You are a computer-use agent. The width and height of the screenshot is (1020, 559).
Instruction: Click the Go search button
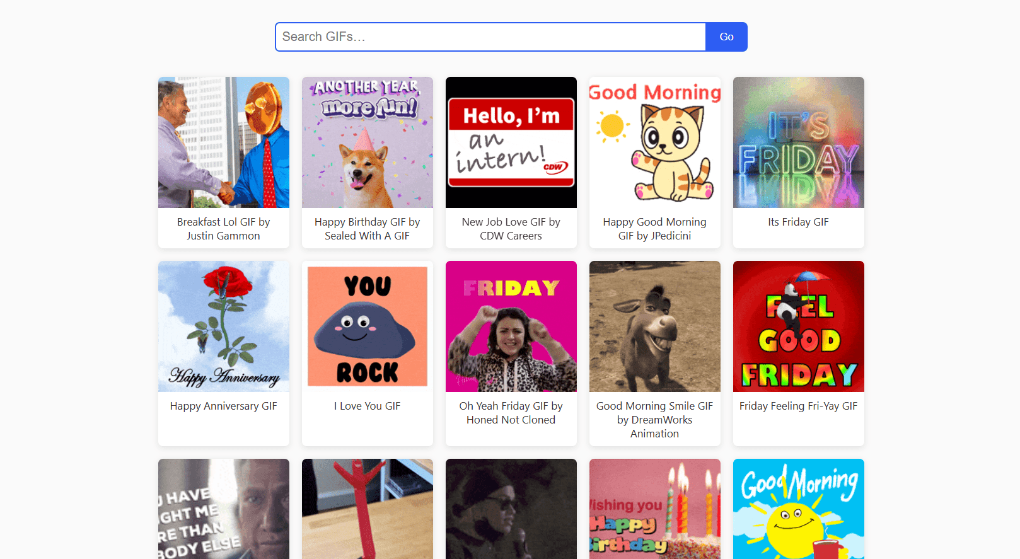click(x=726, y=37)
